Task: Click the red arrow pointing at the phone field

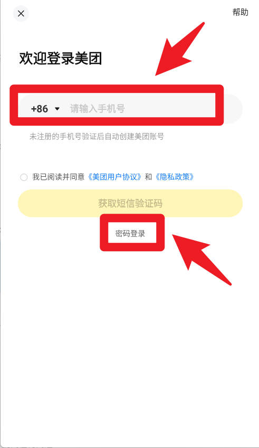Action: pos(180,49)
